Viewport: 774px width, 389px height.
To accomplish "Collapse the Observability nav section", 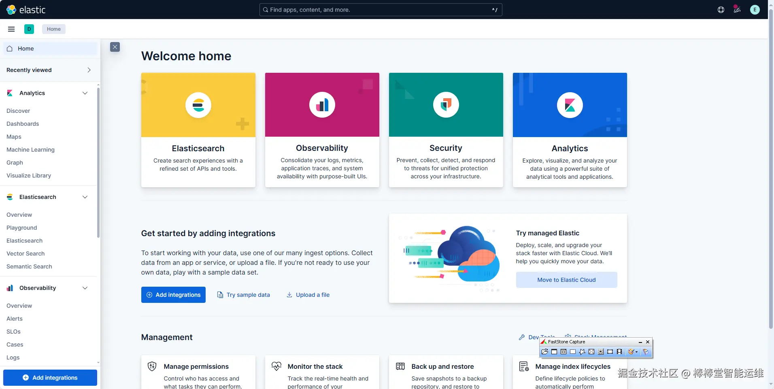I will (85, 288).
